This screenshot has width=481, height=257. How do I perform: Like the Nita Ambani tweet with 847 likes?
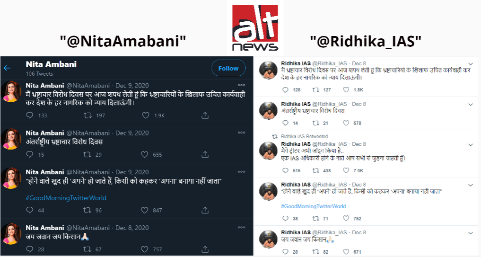[144, 210]
